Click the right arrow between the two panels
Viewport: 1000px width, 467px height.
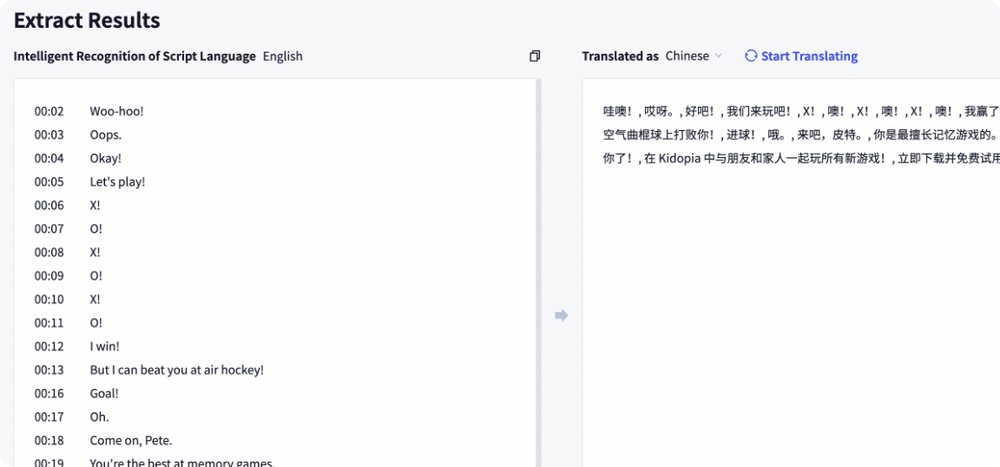point(562,315)
